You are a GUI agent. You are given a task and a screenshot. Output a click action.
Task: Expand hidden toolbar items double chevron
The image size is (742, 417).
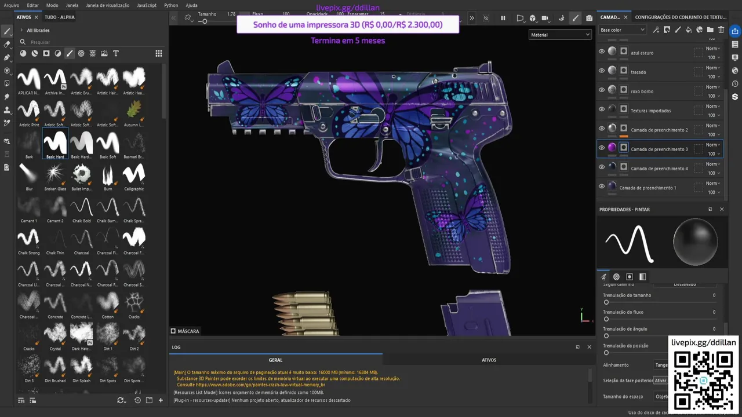coord(472,18)
